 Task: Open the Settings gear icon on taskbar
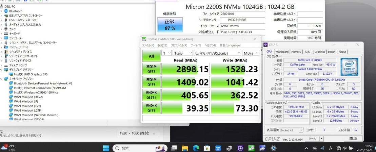tap(274, 148)
